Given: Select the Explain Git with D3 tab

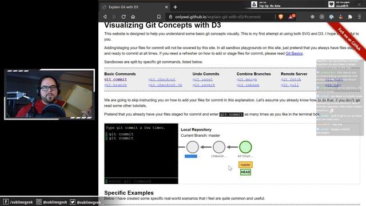Looking at the screenshot, I should [x=134, y=7].
